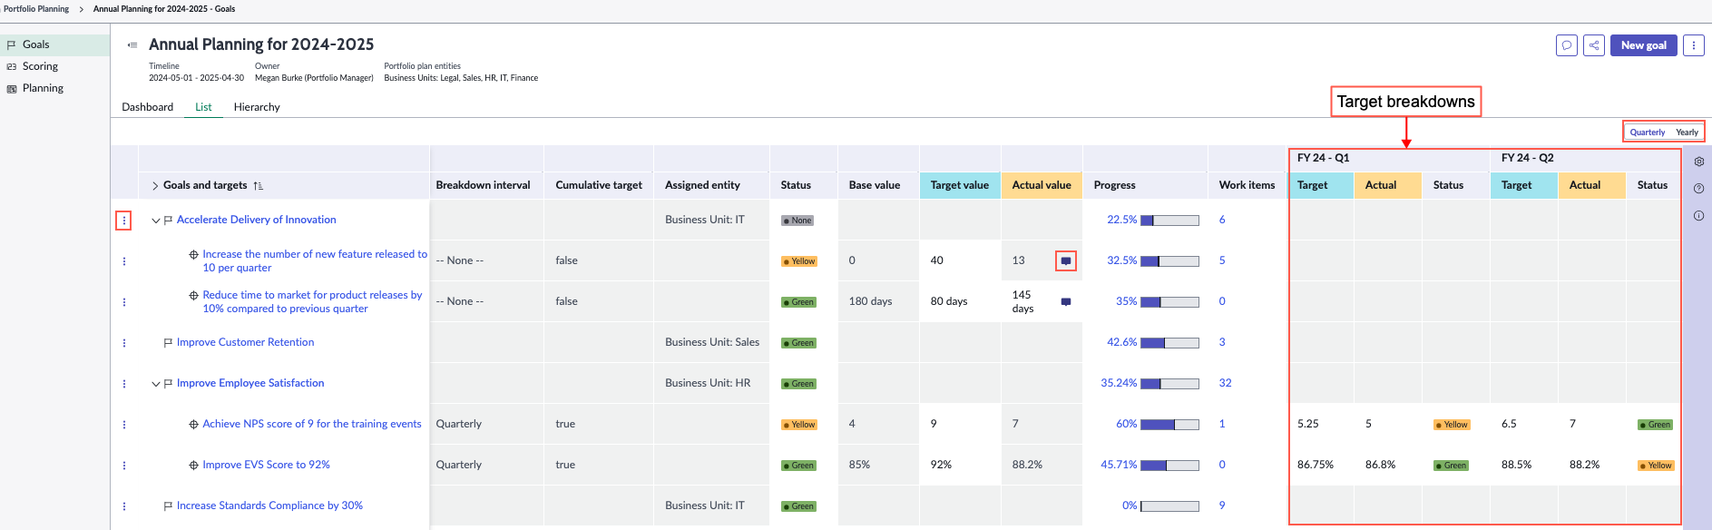Open row actions for Accelerate Delivery of Innovation
Viewport: 1712px width, 530px height.
click(x=124, y=221)
